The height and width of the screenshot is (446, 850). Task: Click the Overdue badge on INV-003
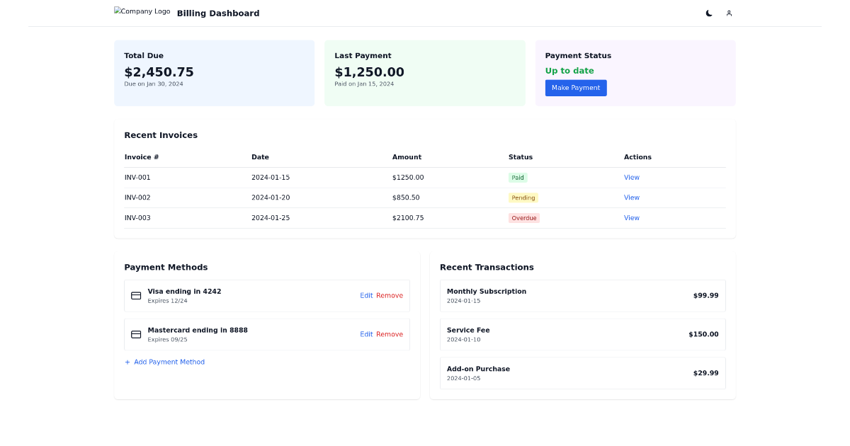[x=523, y=217]
